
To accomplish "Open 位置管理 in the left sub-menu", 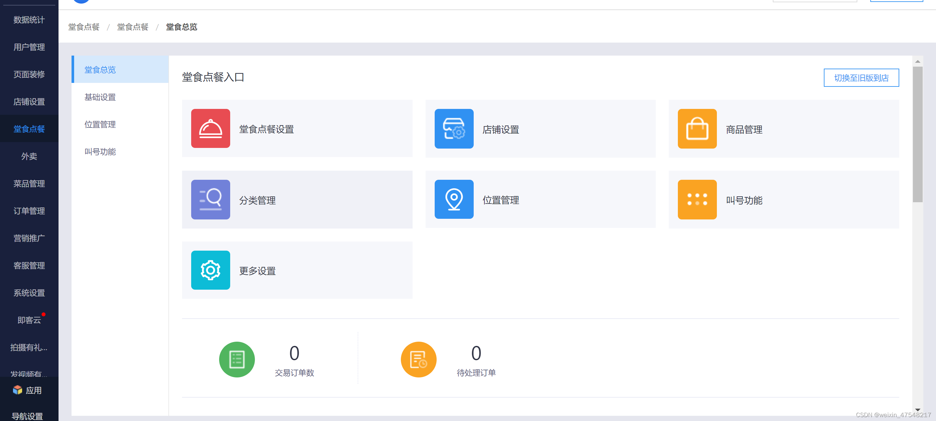I will tap(100, 124).
